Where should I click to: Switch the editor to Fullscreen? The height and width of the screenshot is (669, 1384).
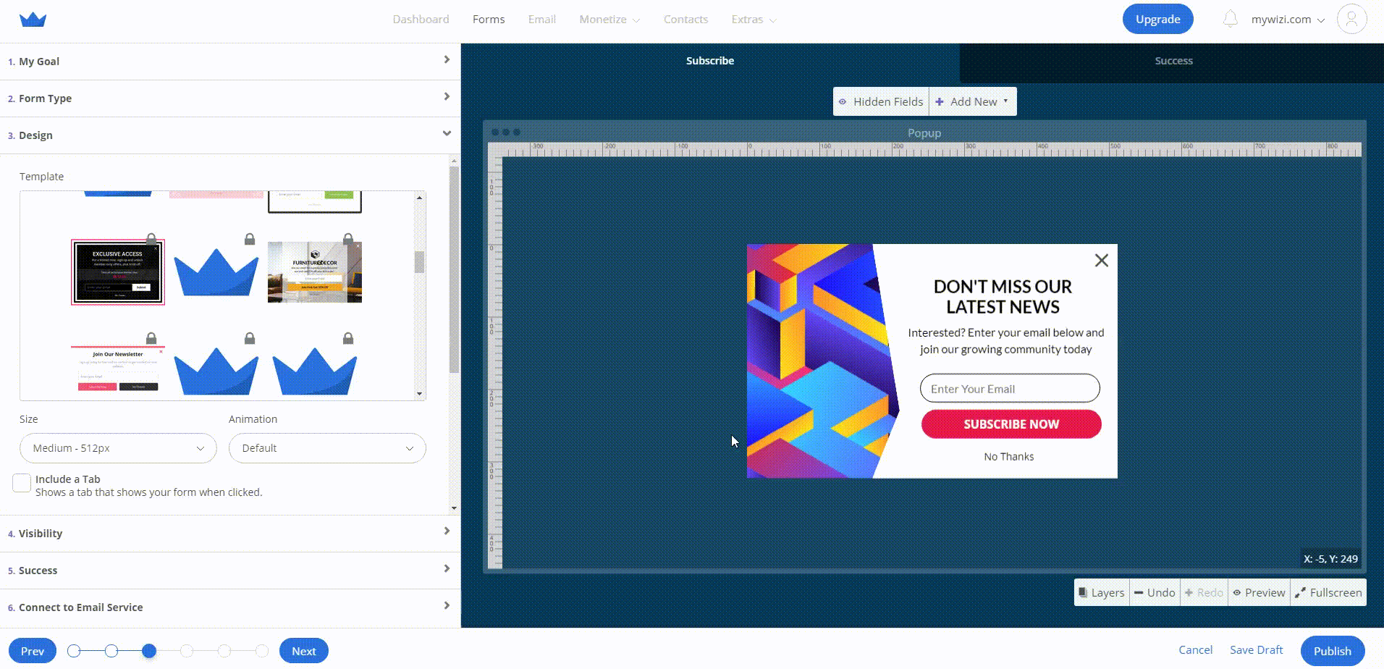pyautogui.click(x=1328, y=592)
